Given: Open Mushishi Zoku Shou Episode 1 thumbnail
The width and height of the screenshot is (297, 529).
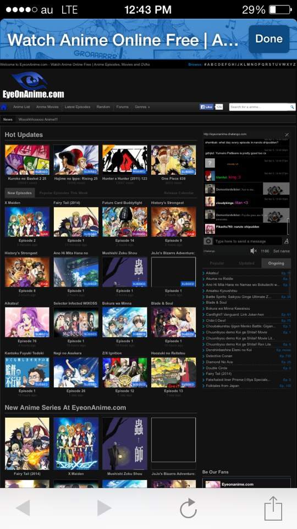Looking at the screenshot, I should (x=125, y=272).
